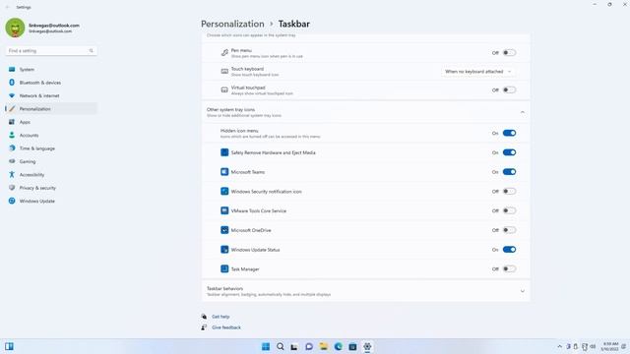Launch Microsoft Edge from taskbar
Screen dimensions: 630x354
click(x=339, y=347)
